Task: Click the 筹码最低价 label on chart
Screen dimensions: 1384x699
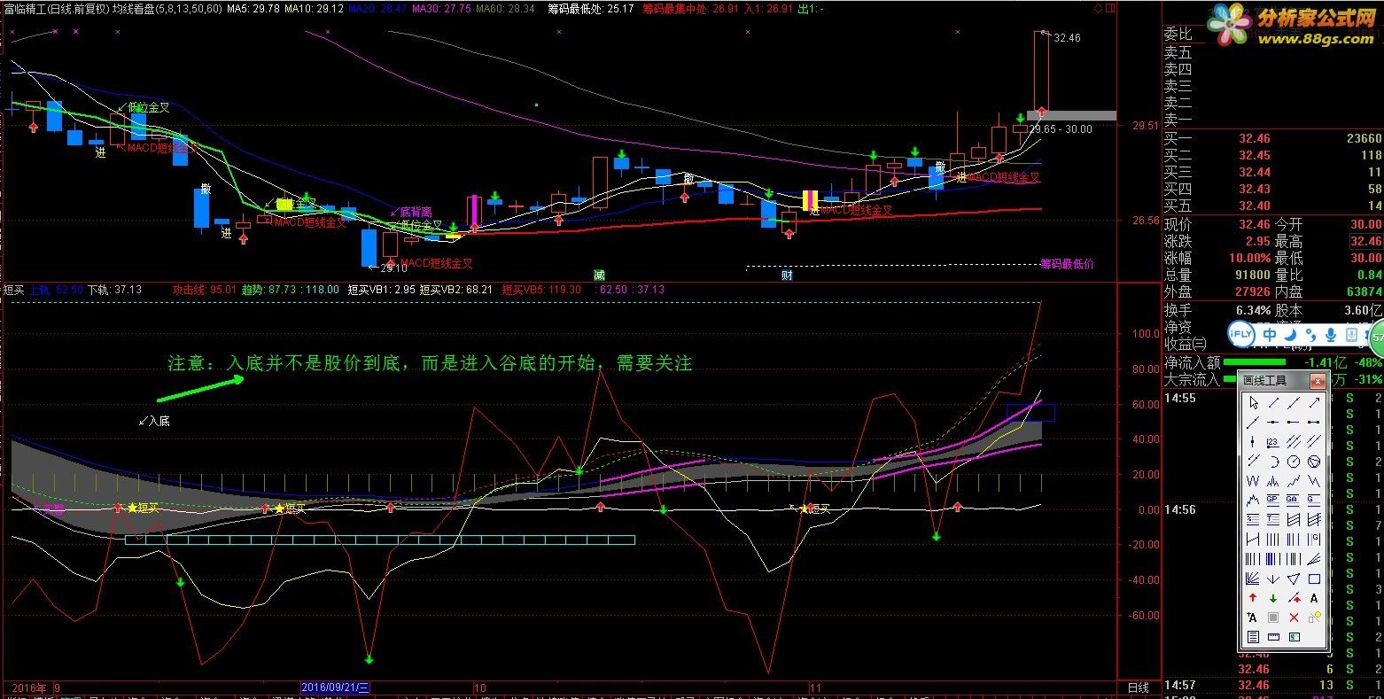Action: (x=1067, y=264)
